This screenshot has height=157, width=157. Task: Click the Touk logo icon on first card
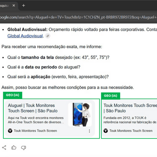pos(10,131)
